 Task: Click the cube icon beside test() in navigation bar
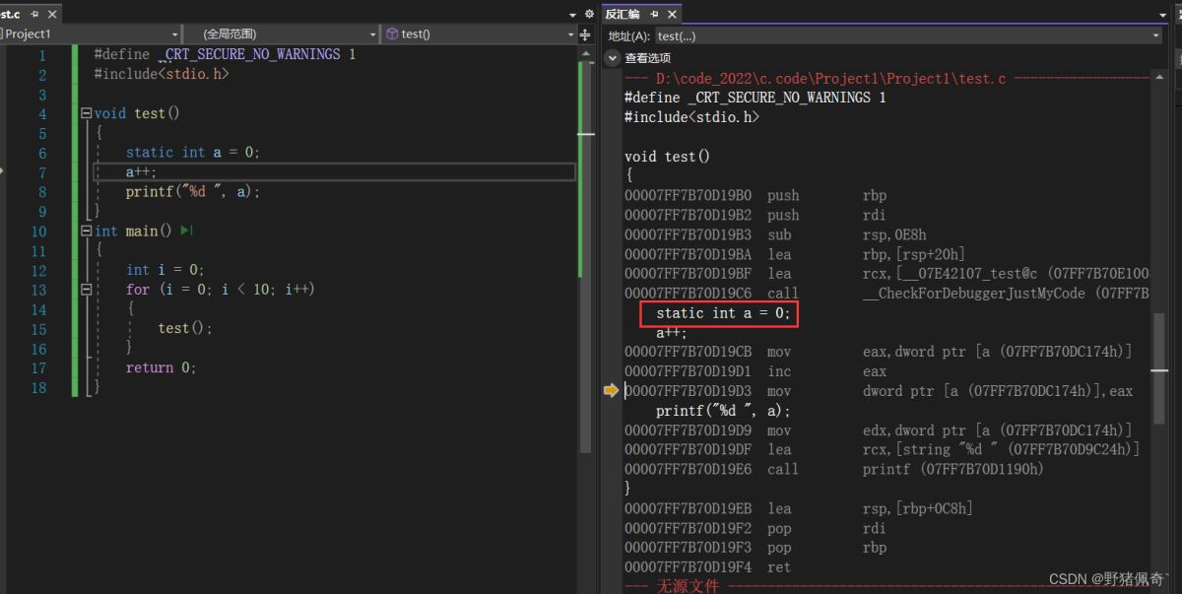click(391, 33)
